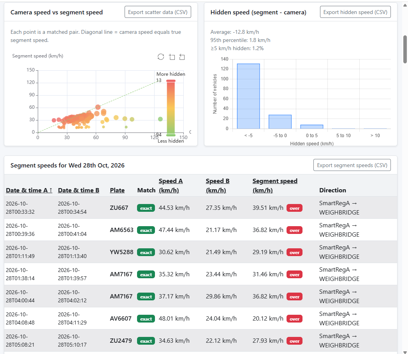Grab the green bottom handle of the hidden-speed color scale
Image resolution: width=408 pixels, height=354 pixels.
pos(171,135)
